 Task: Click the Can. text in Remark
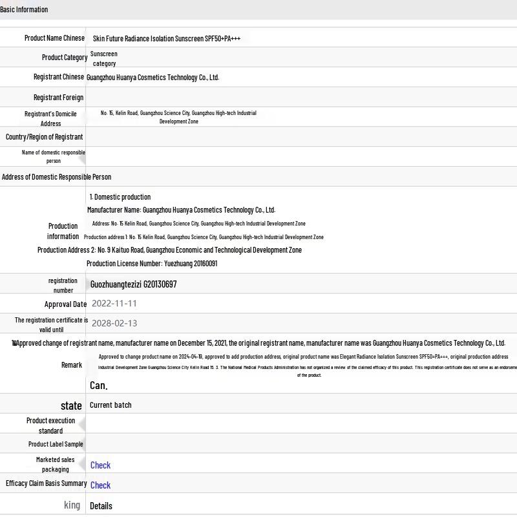[98, 386]
